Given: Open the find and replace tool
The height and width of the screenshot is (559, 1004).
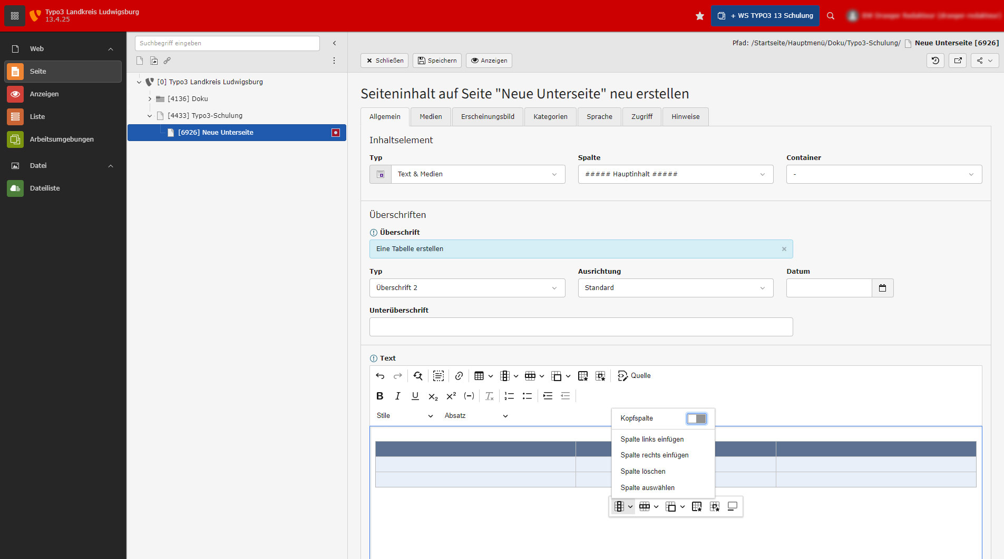Looking at the screenshot, I should tap(418, 376).
